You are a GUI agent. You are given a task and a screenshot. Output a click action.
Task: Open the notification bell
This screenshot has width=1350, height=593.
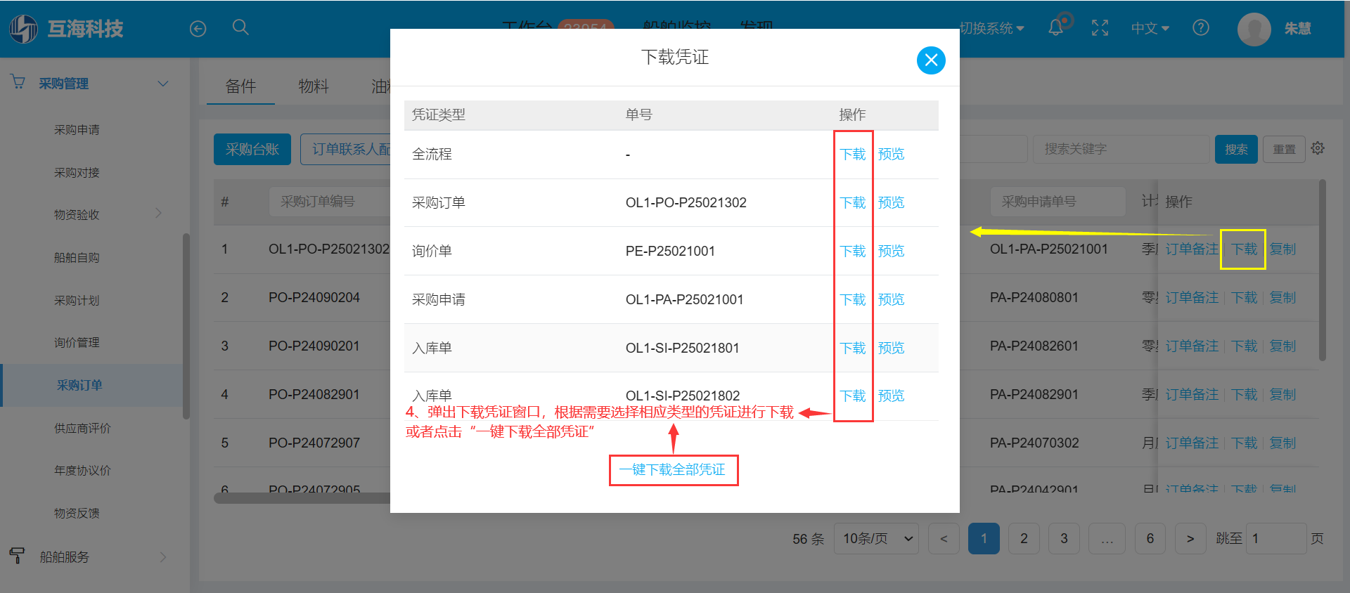pyautogui.click(x=1056, y=27)
